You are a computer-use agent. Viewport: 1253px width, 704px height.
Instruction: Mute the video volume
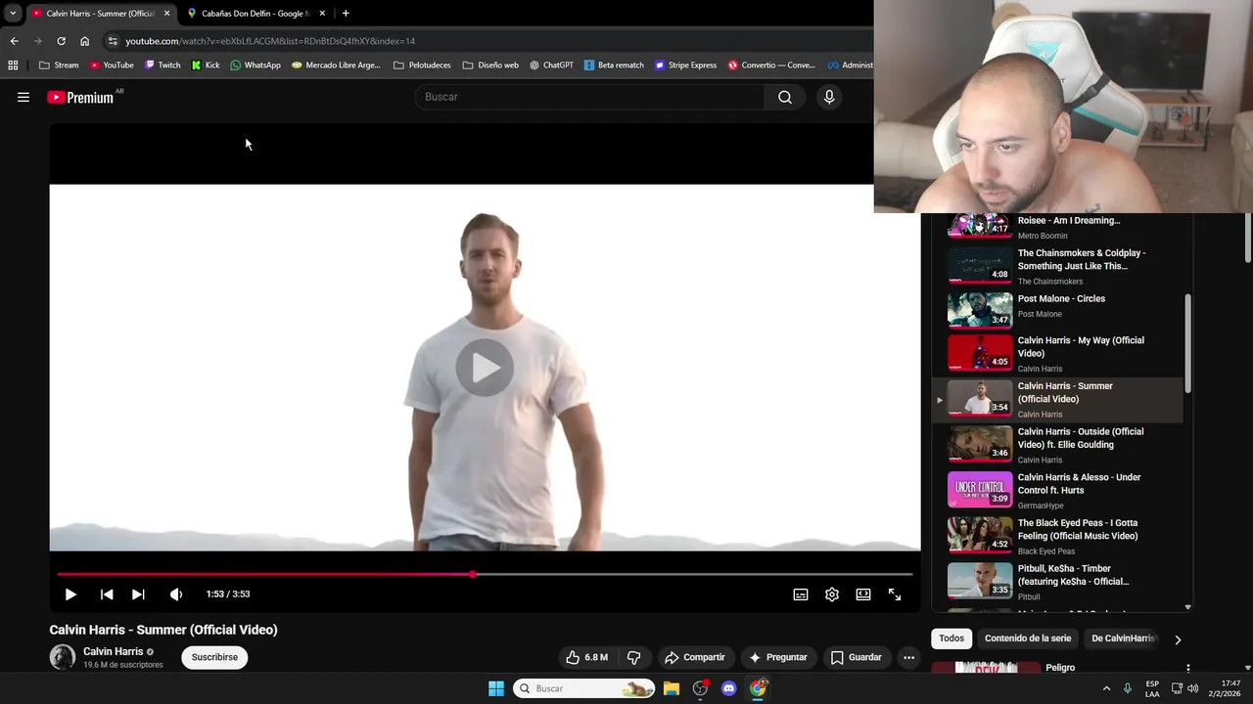point(176,594)
